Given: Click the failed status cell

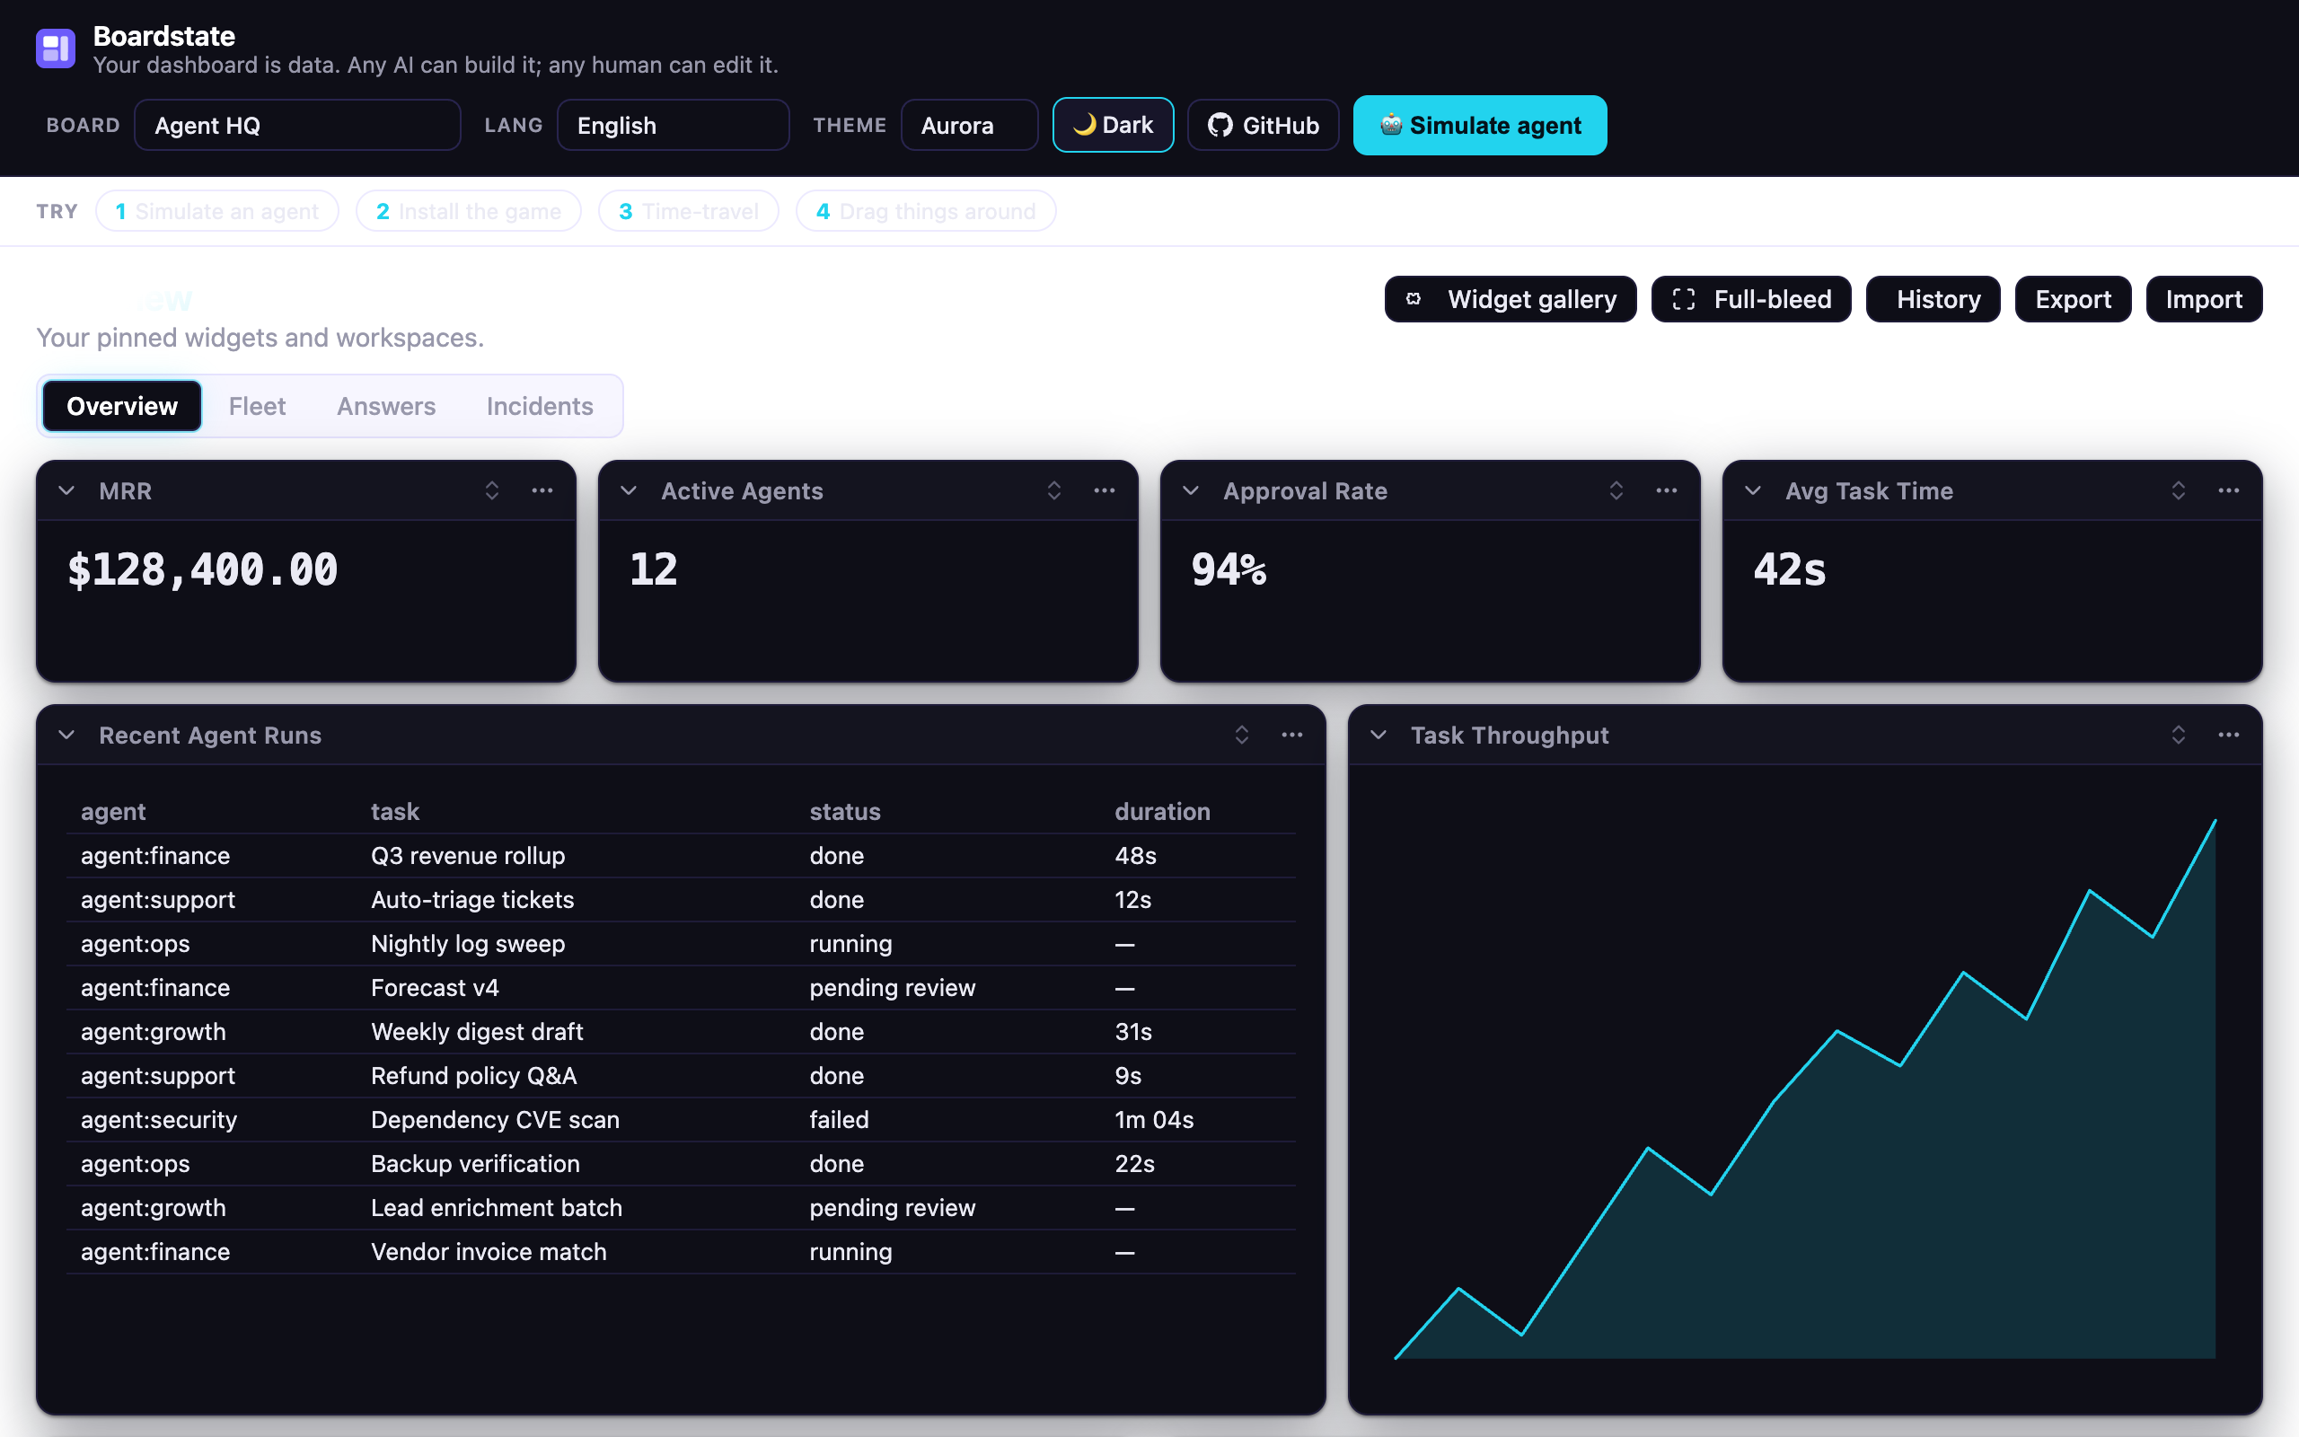Looking at the screenshot, I should (x=839, y=1120).
